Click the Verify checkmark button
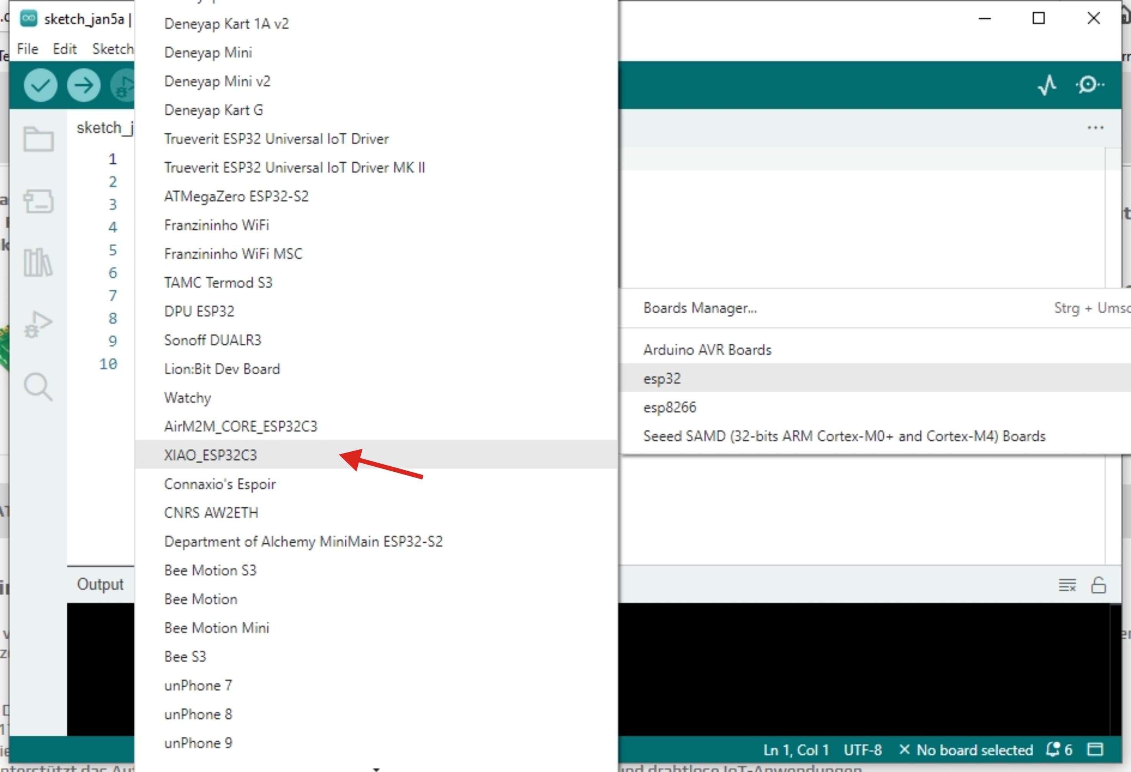Screen dimensions: 1131x772 (x=40, y=86)
